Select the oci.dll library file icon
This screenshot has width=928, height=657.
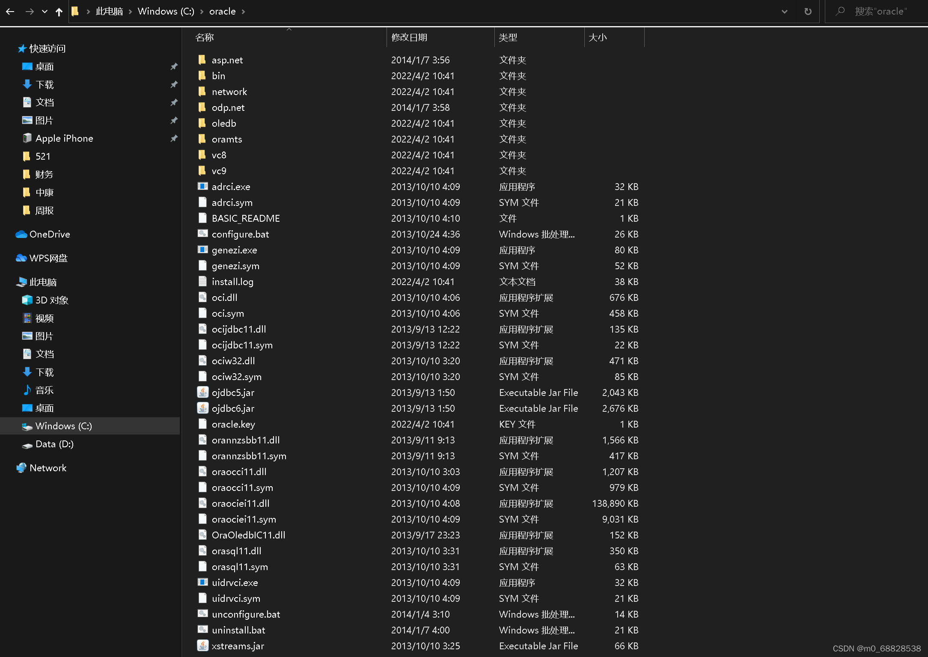pos(202,297)
